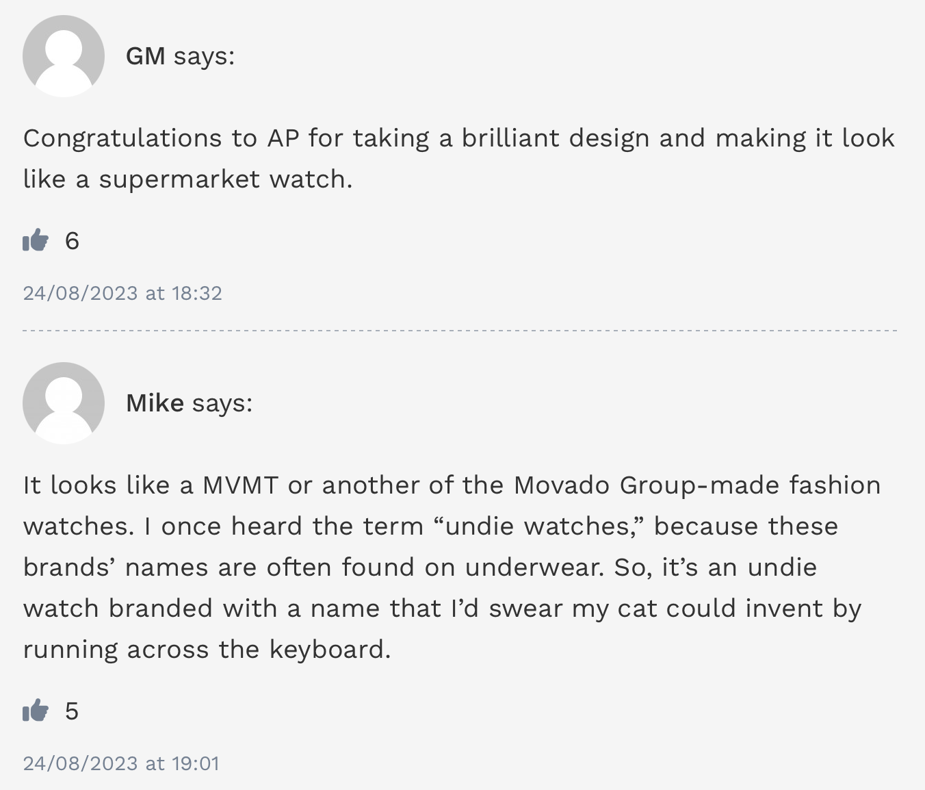The width and height of the screenshot is (925, 790).
Task: Click the word "MVMT" in Mike's comment
Action: click(240, 485)
